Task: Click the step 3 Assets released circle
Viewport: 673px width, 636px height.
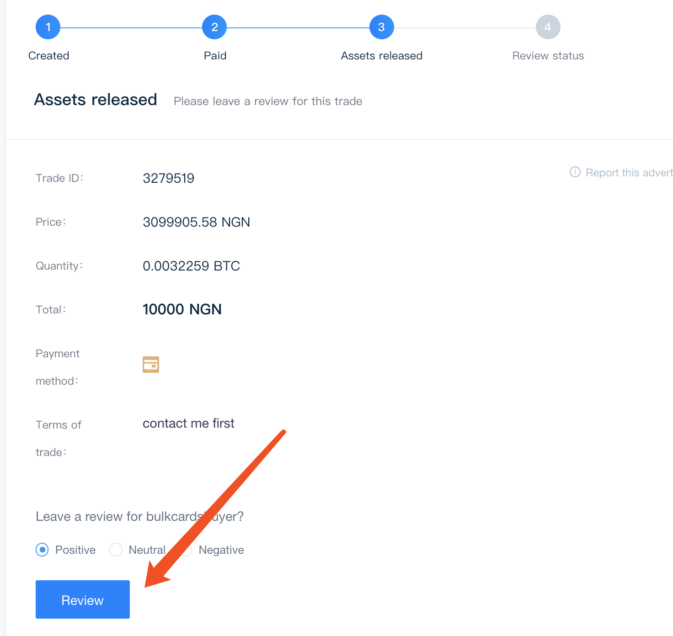Action: tap(381, 27)
